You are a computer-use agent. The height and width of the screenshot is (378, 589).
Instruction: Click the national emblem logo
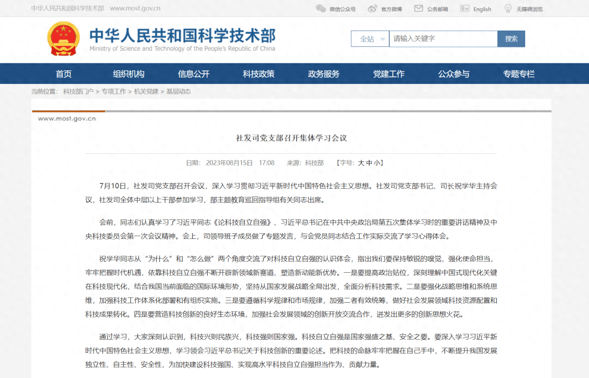pyautogui.click(x=63, y=39)
